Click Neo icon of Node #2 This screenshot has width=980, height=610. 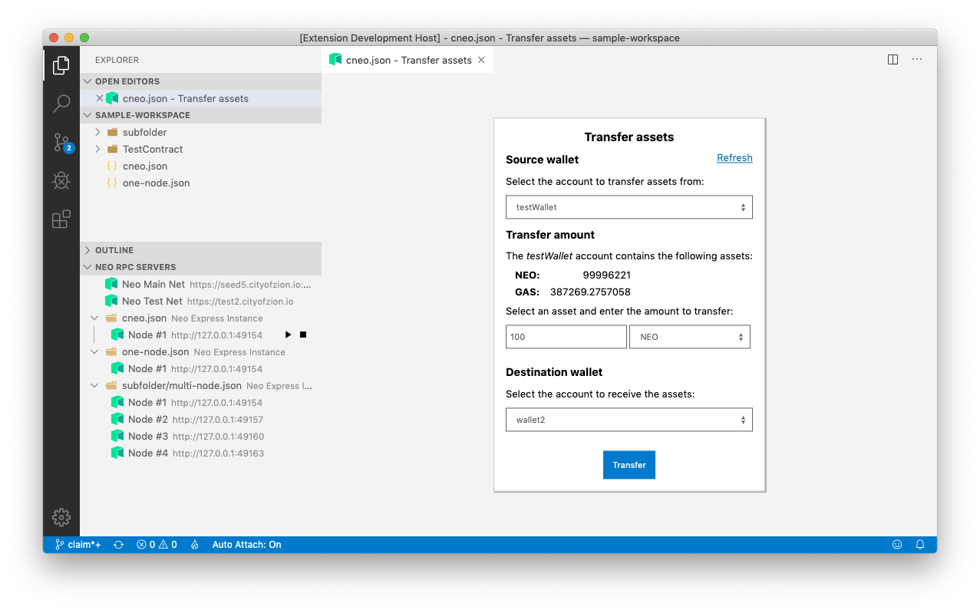(x=117, y=420)
